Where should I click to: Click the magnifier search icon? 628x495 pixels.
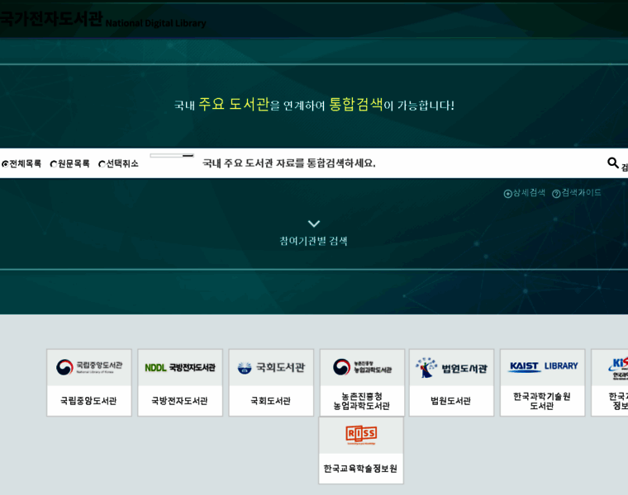(613, 163)
